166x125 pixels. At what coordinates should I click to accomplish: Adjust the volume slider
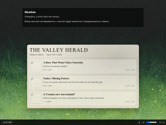pos(151,122)
